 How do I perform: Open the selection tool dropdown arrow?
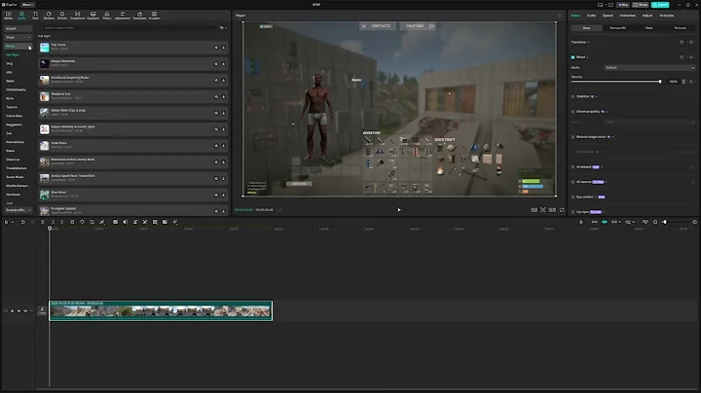[x=12, y=222]
